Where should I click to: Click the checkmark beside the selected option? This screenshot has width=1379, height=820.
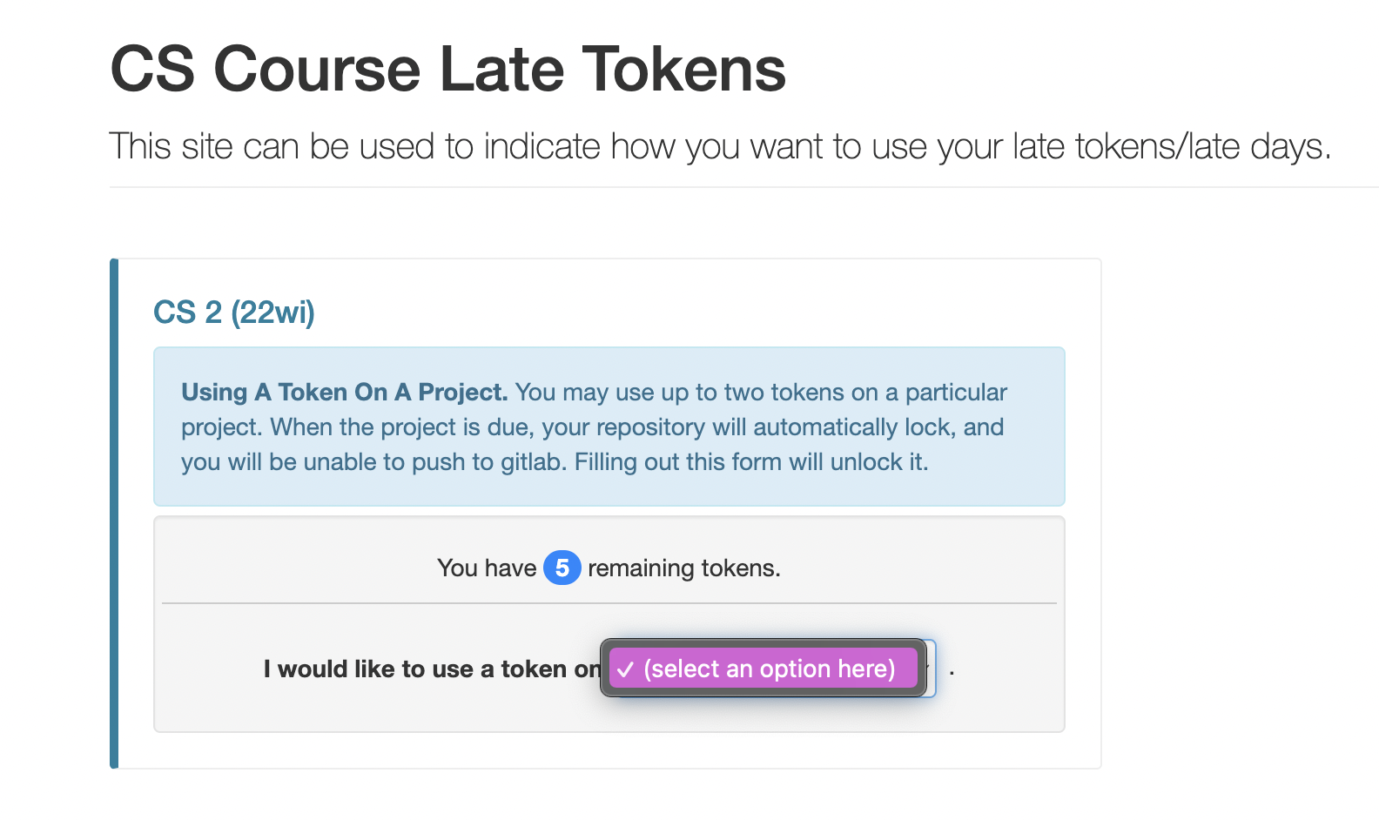(x=625, y=669)
